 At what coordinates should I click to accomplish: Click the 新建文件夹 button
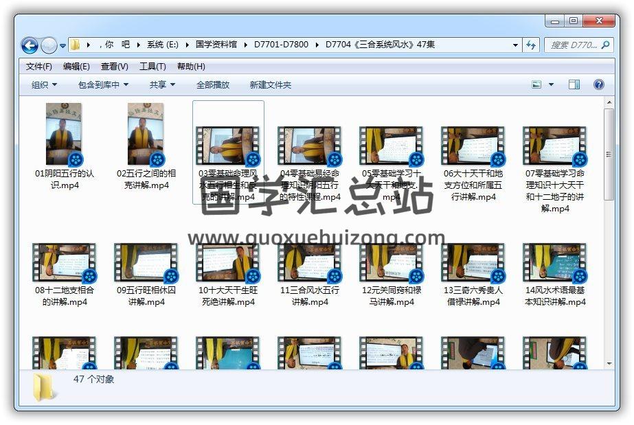point(271,85)
